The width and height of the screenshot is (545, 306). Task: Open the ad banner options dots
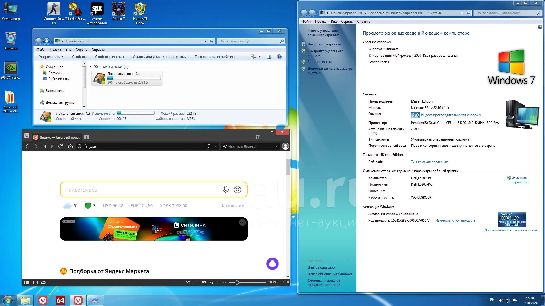(x=242, y=223)
